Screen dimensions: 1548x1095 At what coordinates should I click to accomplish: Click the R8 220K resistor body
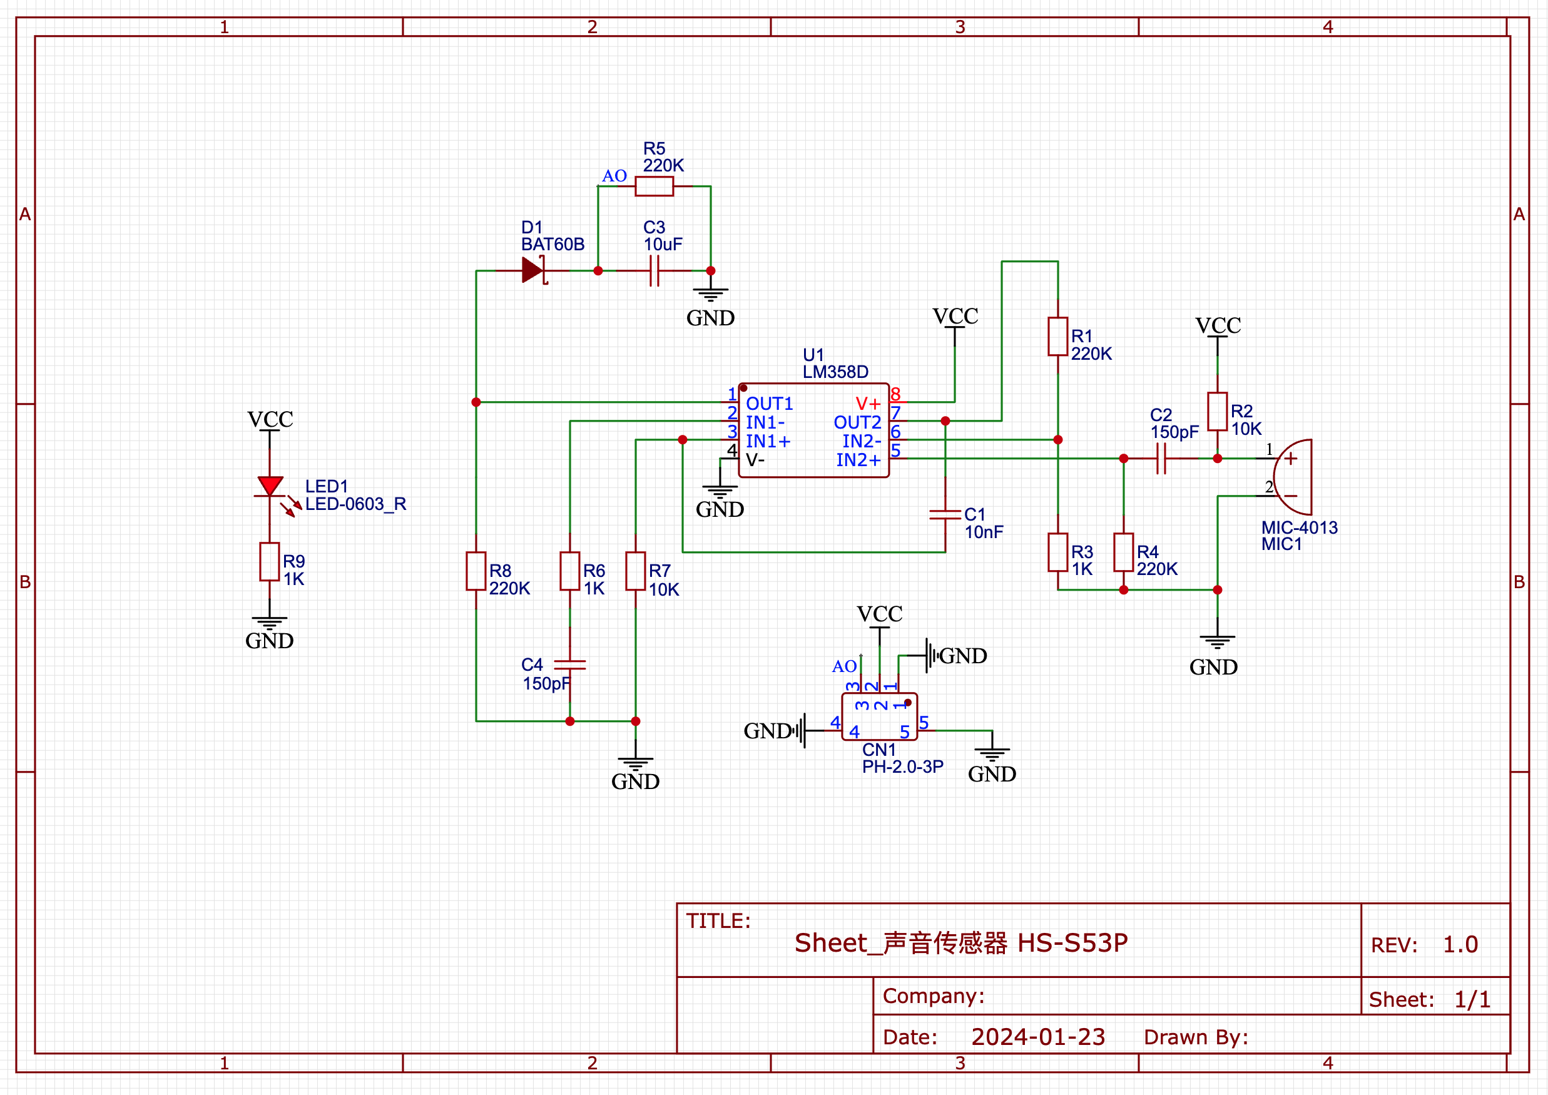[x=476, y=571]
